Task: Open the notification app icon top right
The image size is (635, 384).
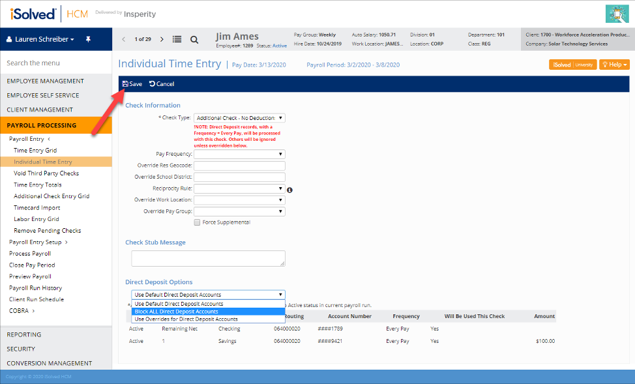Action: pos(617,14)
